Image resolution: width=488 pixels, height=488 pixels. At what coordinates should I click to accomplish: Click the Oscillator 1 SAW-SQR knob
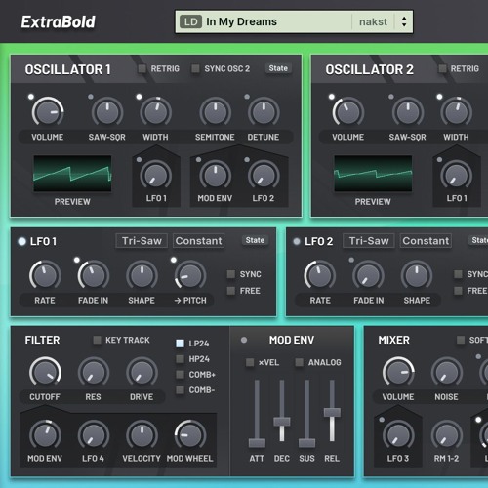107,112
